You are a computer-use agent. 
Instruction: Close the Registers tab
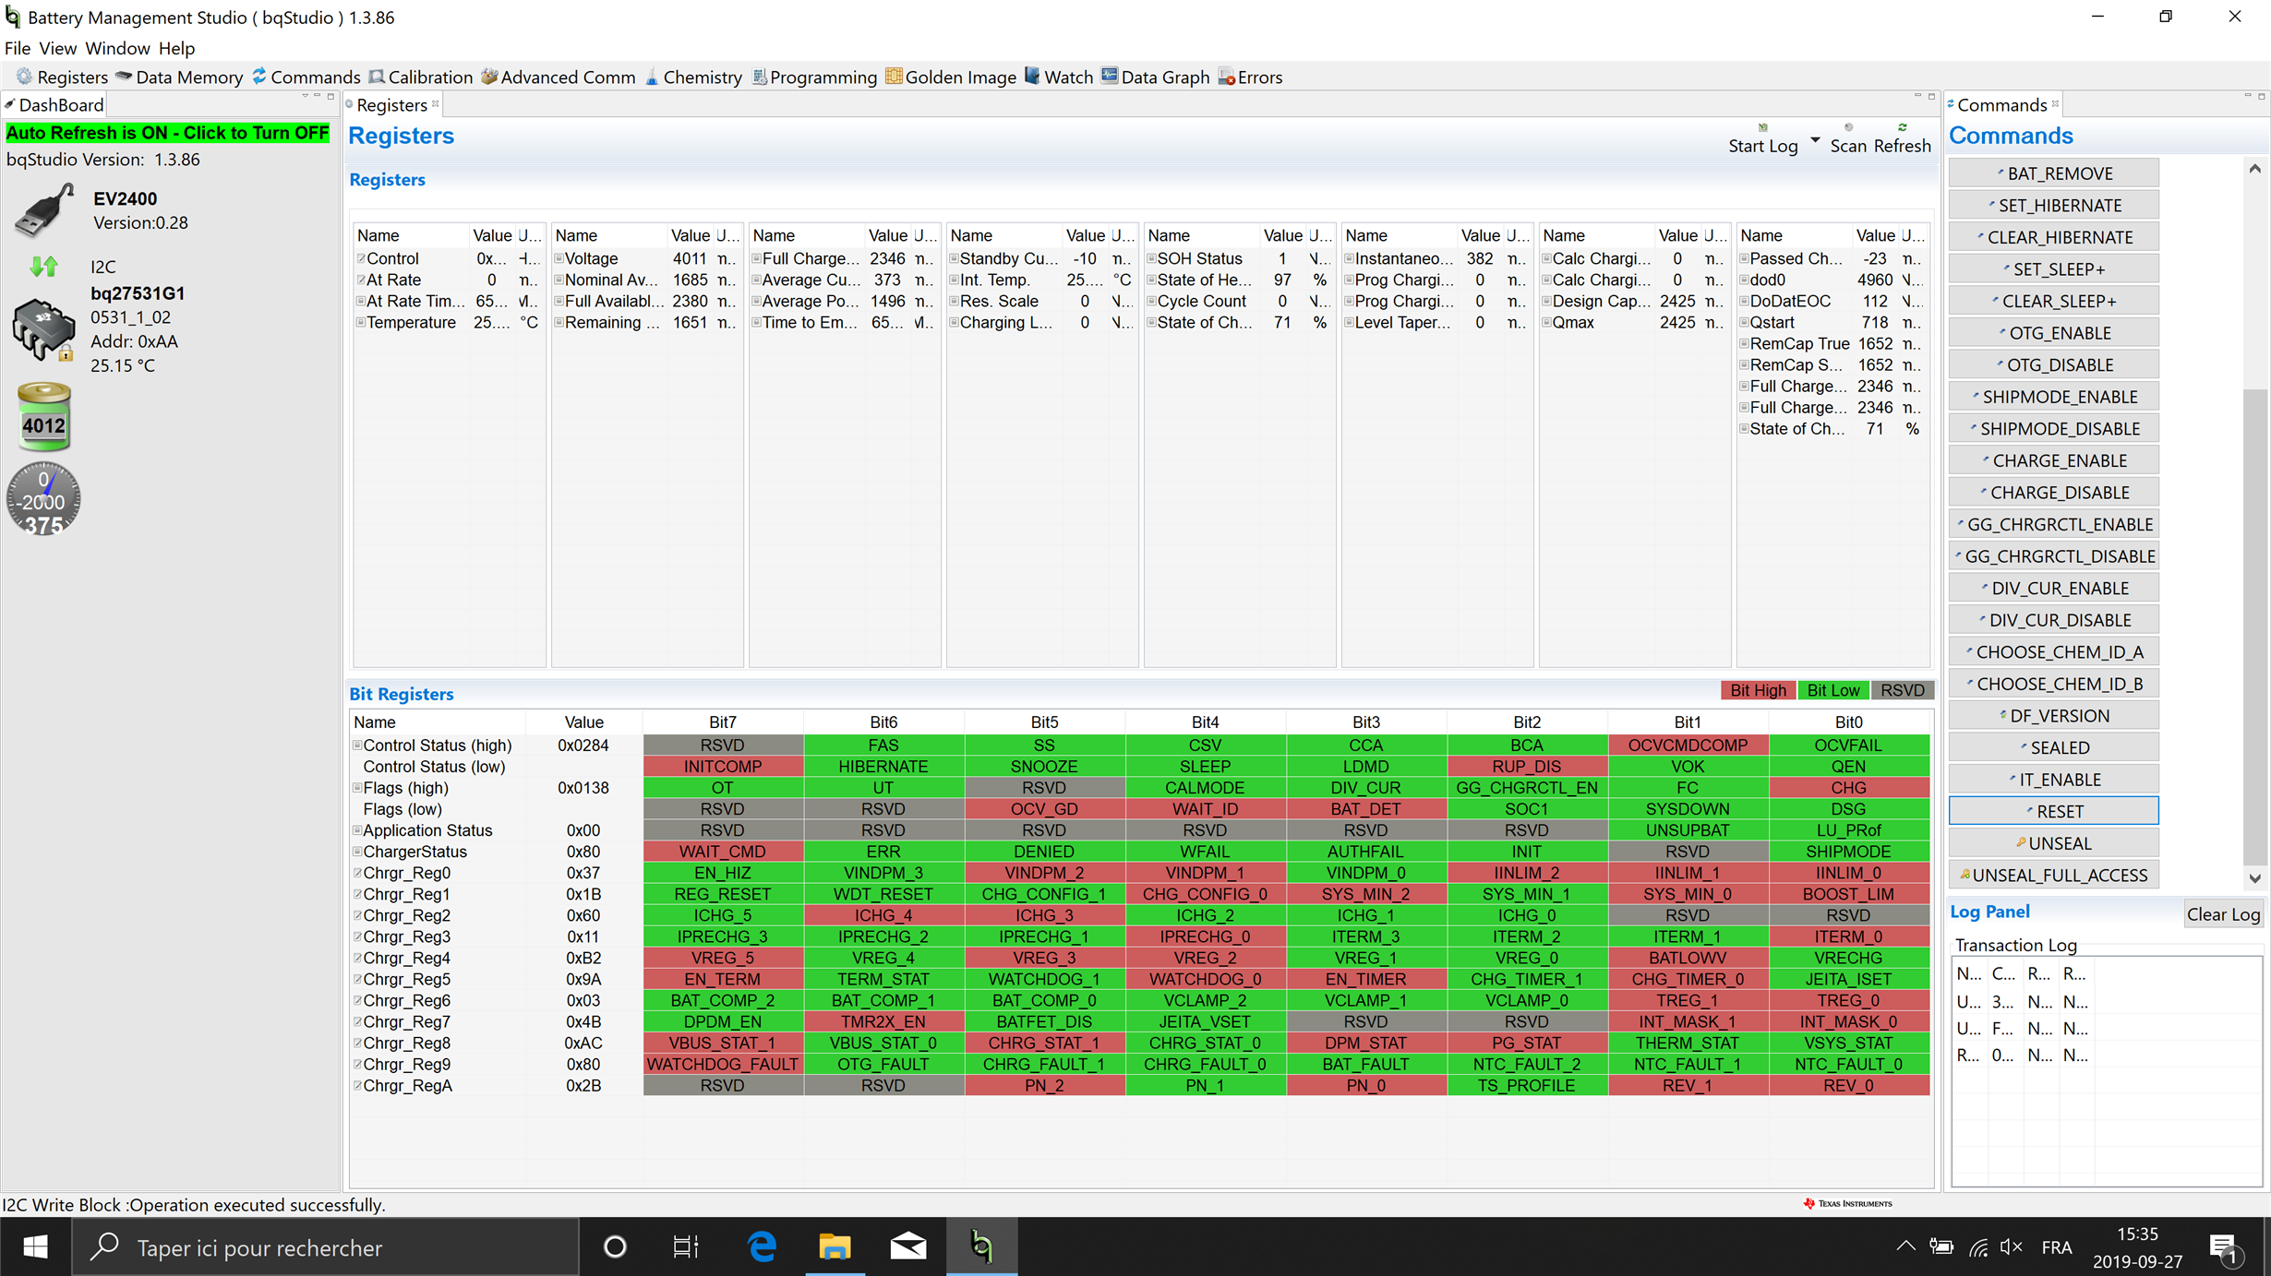pyautogui.click(x=436, y=104)
